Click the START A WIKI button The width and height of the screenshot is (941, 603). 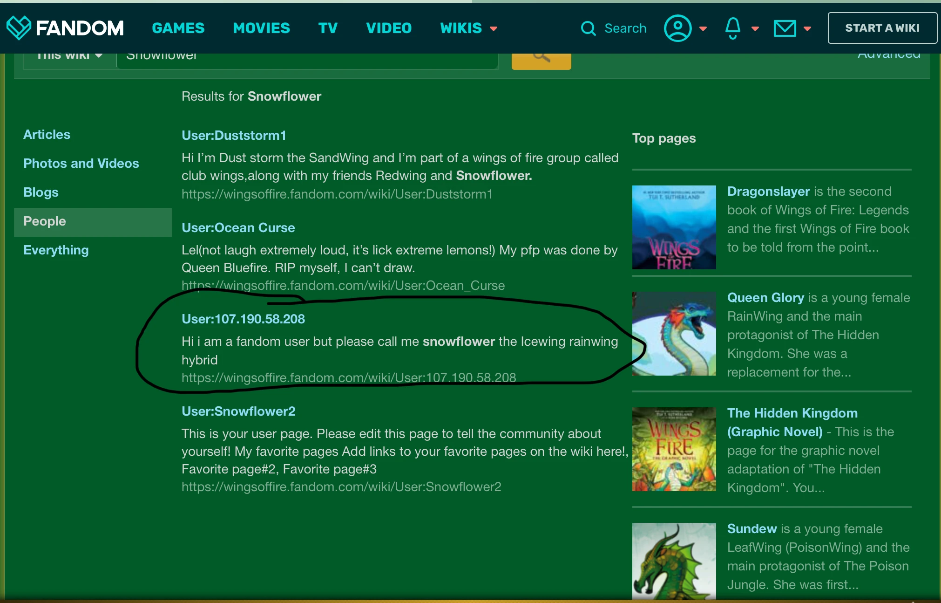882,28
